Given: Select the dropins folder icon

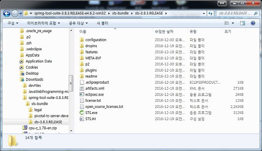Looking at the screenshot, I should tap(82, 46).
